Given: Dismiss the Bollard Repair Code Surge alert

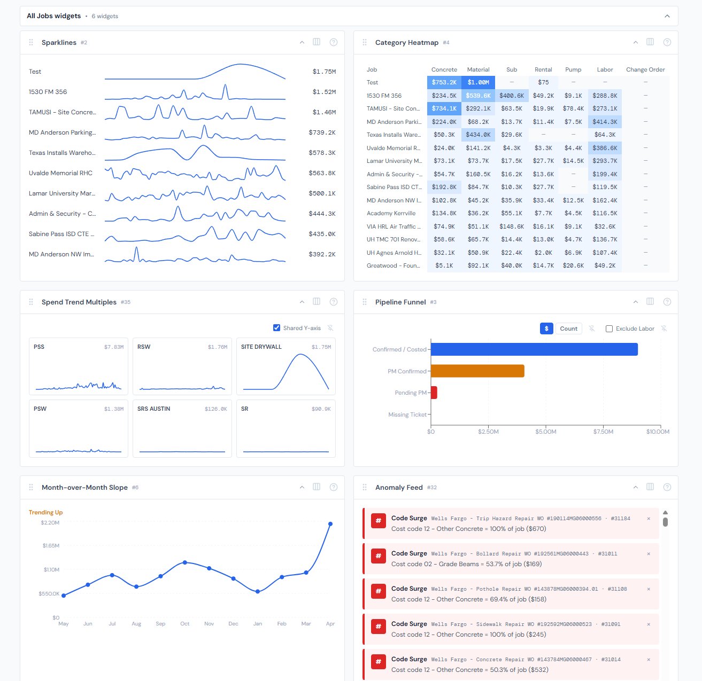Looking at the screenshot, I should (649, 554).
